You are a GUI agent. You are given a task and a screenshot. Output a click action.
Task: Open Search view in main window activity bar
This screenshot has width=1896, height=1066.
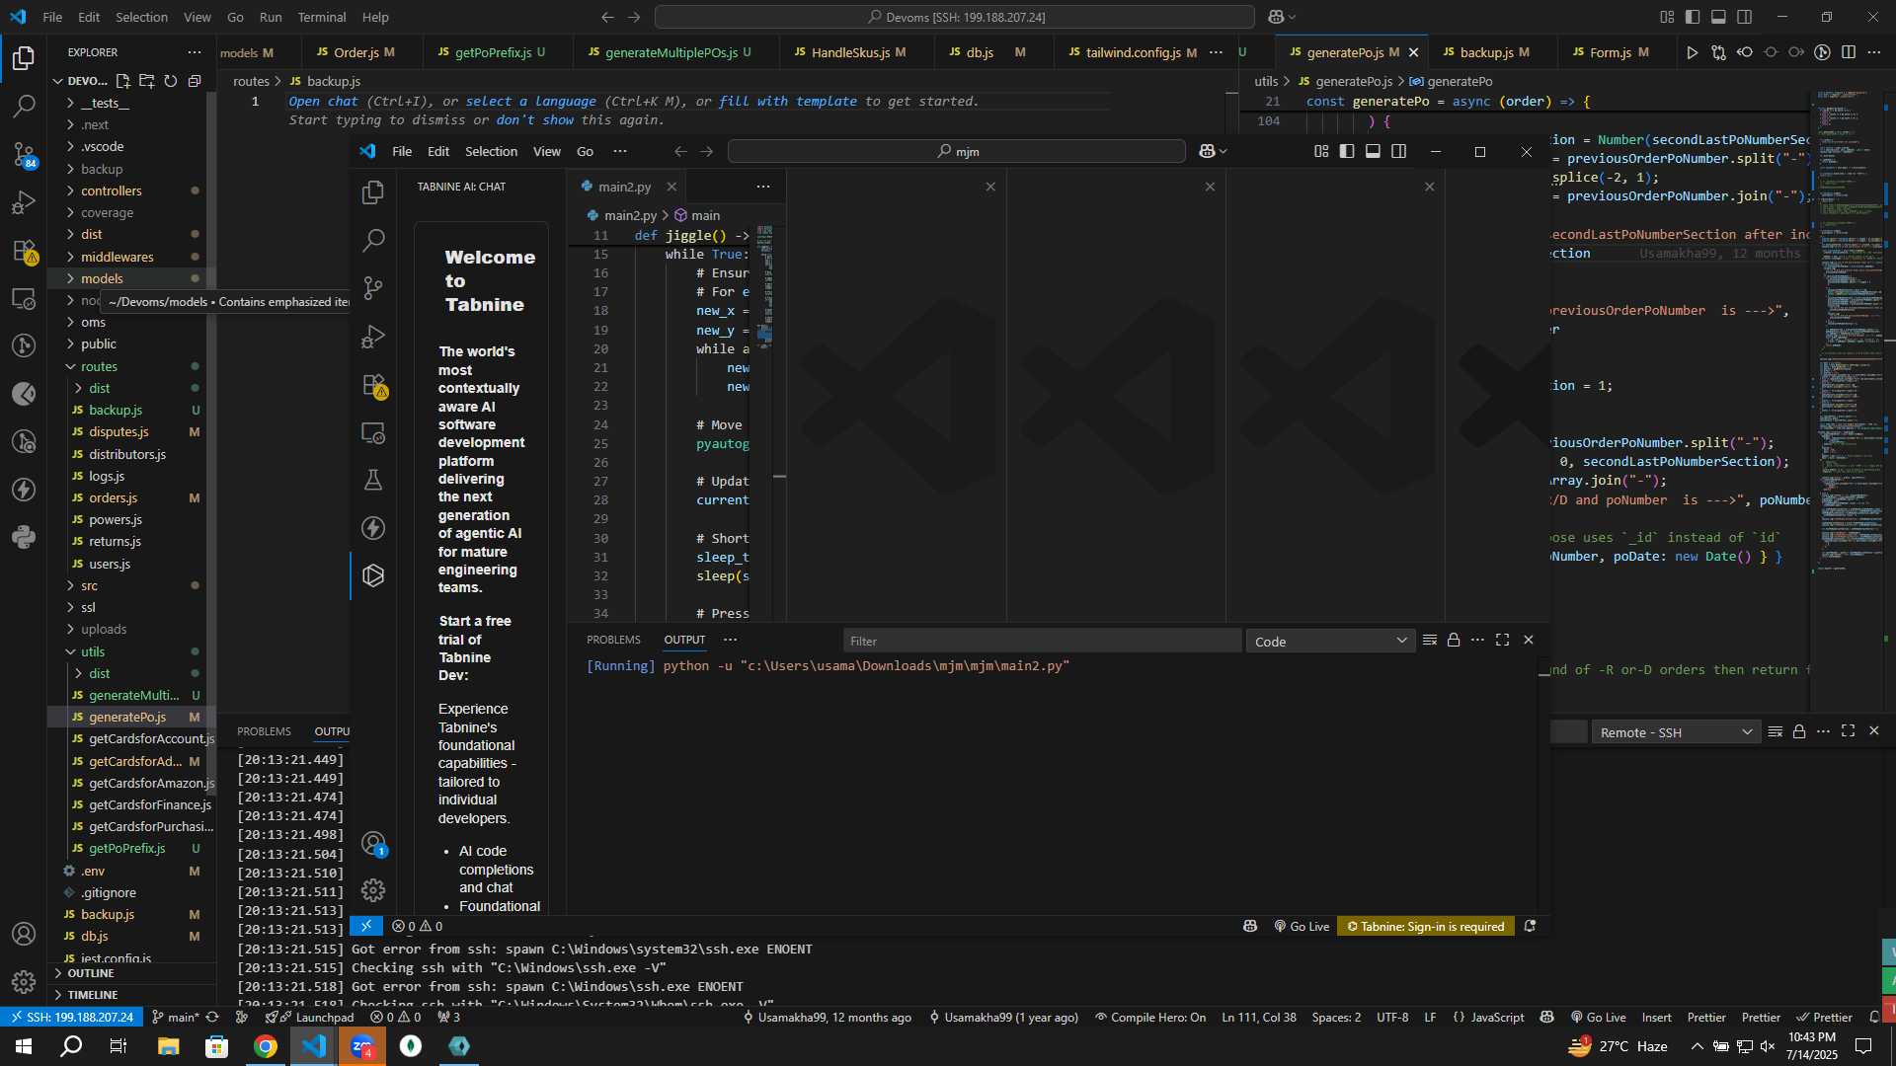click(x=24, y=106)
